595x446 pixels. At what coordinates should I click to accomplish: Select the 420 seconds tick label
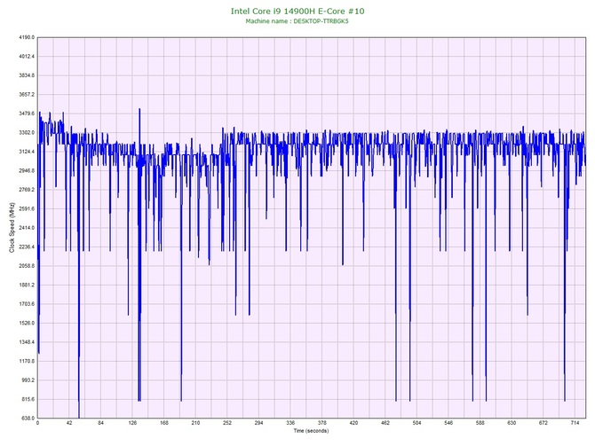pos(353,423)
